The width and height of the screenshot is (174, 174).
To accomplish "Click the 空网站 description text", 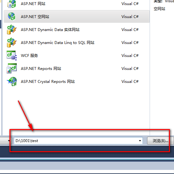I will click(159, 9).
